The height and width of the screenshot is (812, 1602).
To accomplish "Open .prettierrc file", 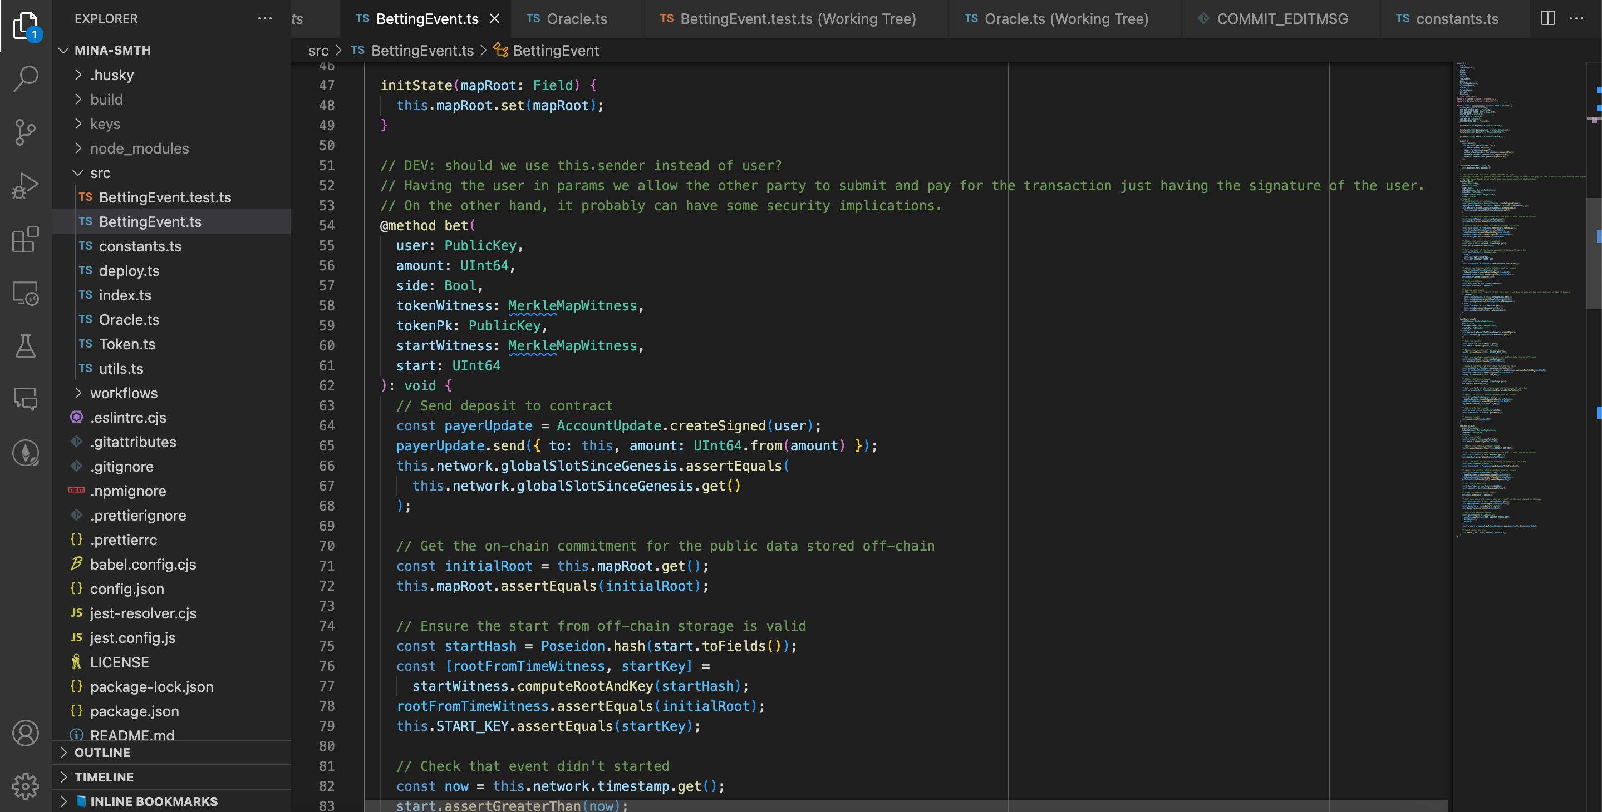I will click(171, 539).
